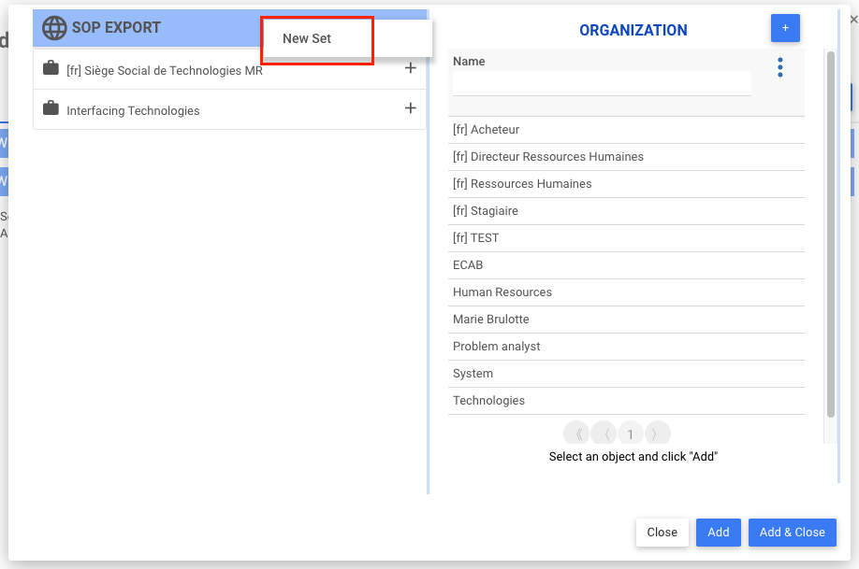859x569 pixels.
Task: Click page number 1 in pagination
Action: [x=631, y=434]
